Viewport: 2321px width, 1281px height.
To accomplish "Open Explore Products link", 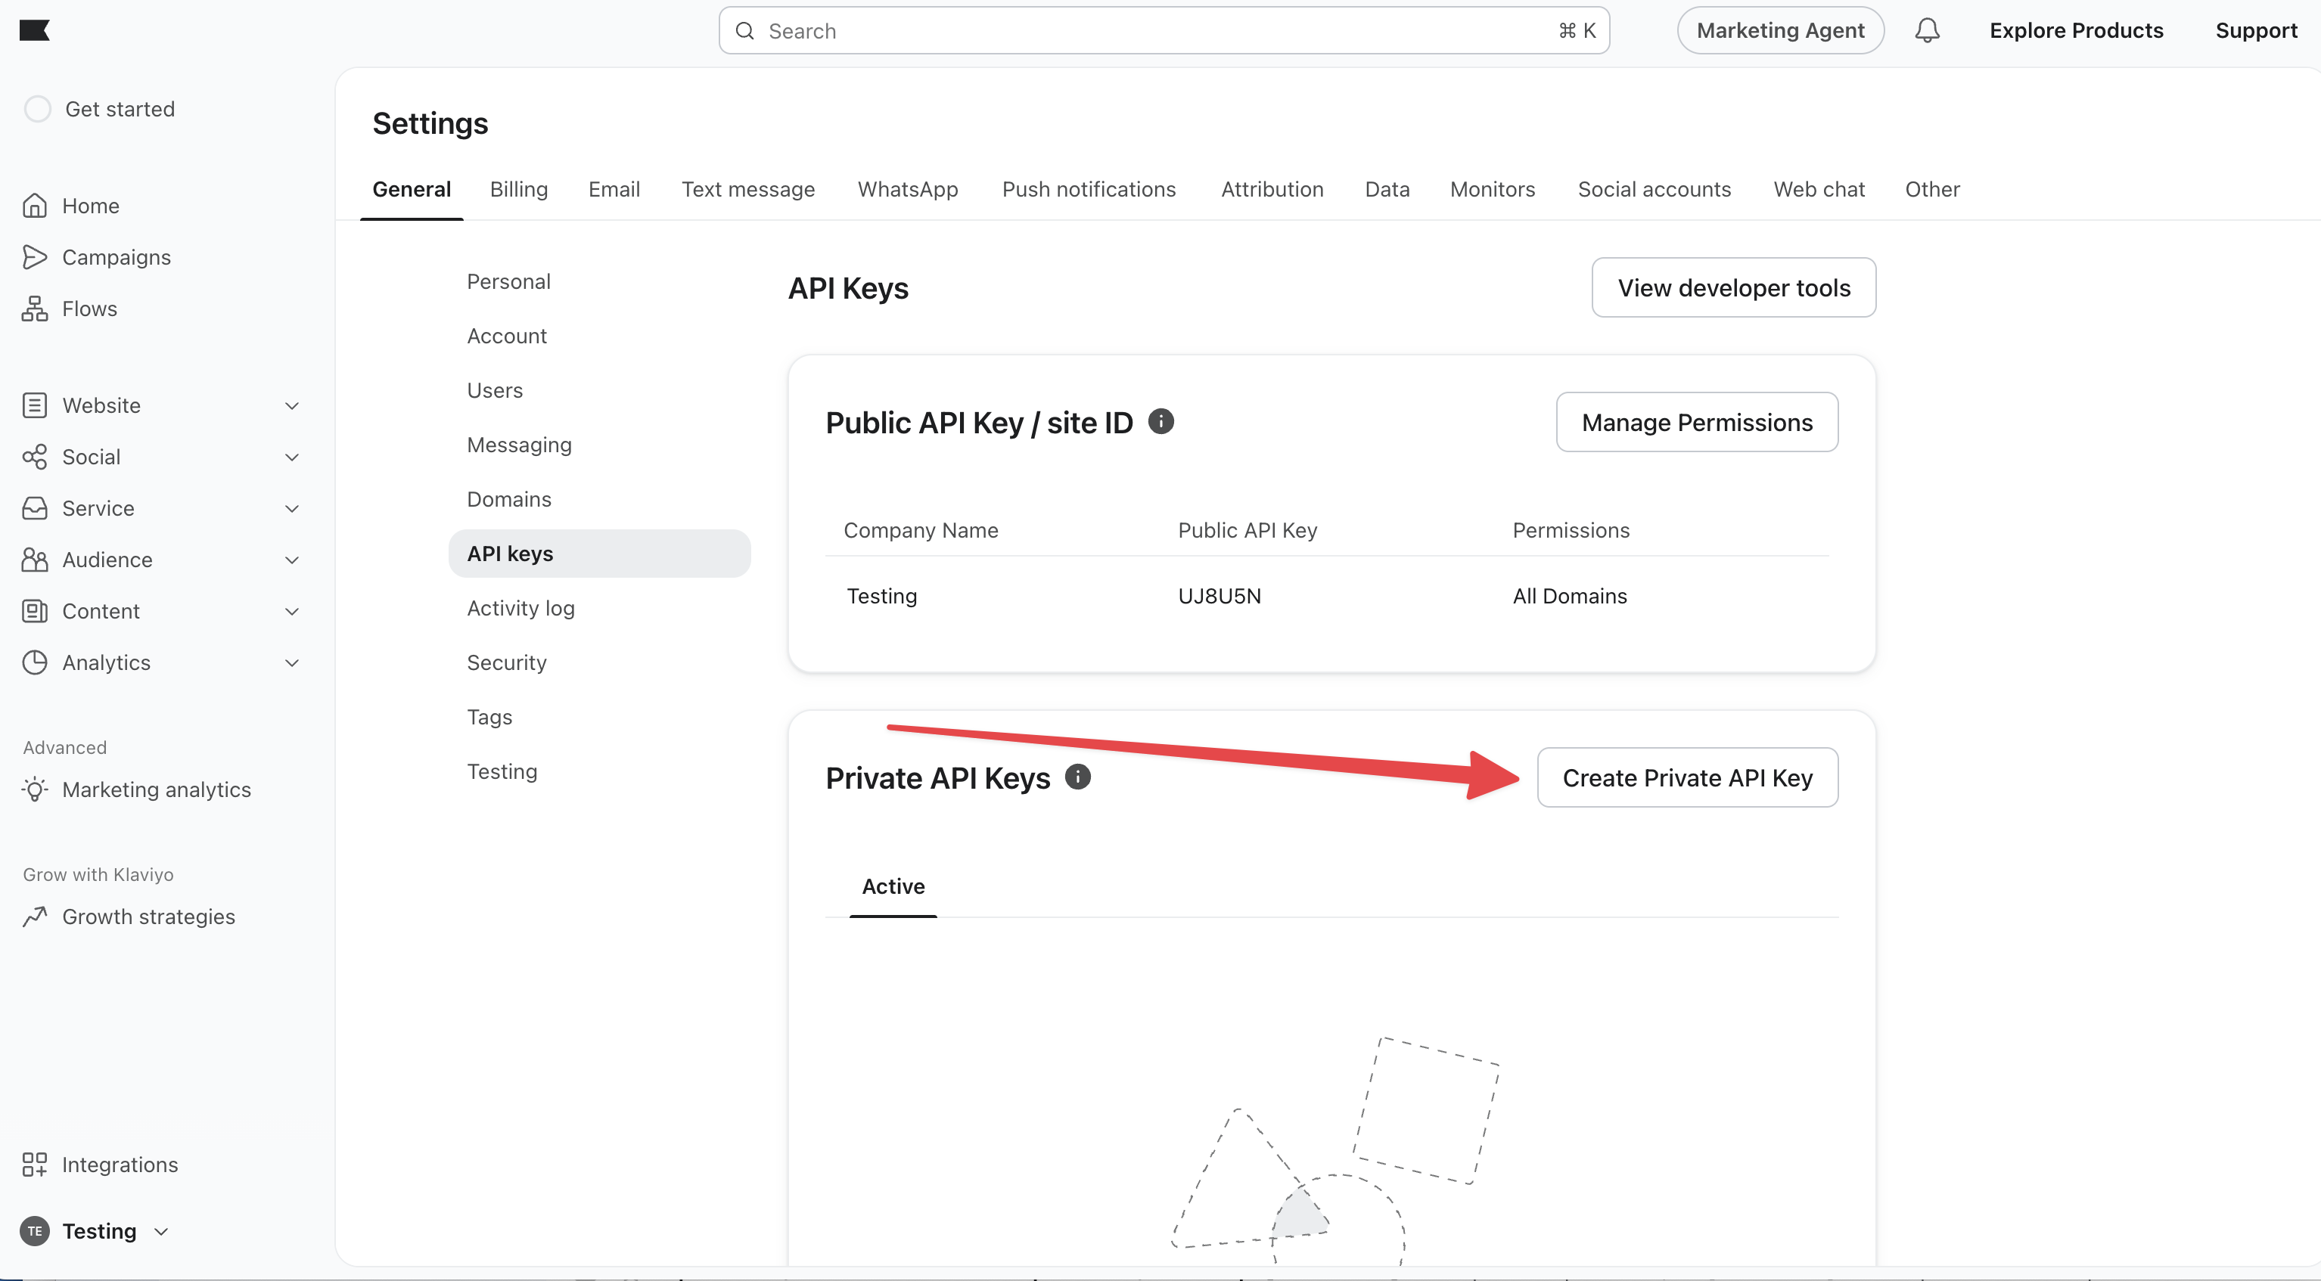I will coord(2076,31).
